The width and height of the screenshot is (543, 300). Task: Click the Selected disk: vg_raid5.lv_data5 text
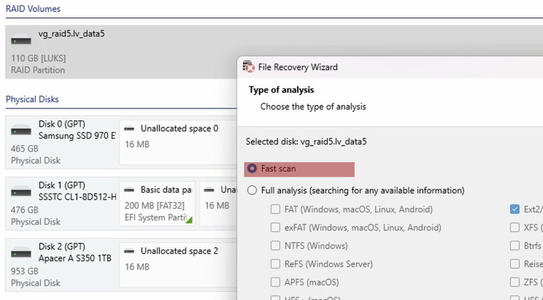point(306,141)
